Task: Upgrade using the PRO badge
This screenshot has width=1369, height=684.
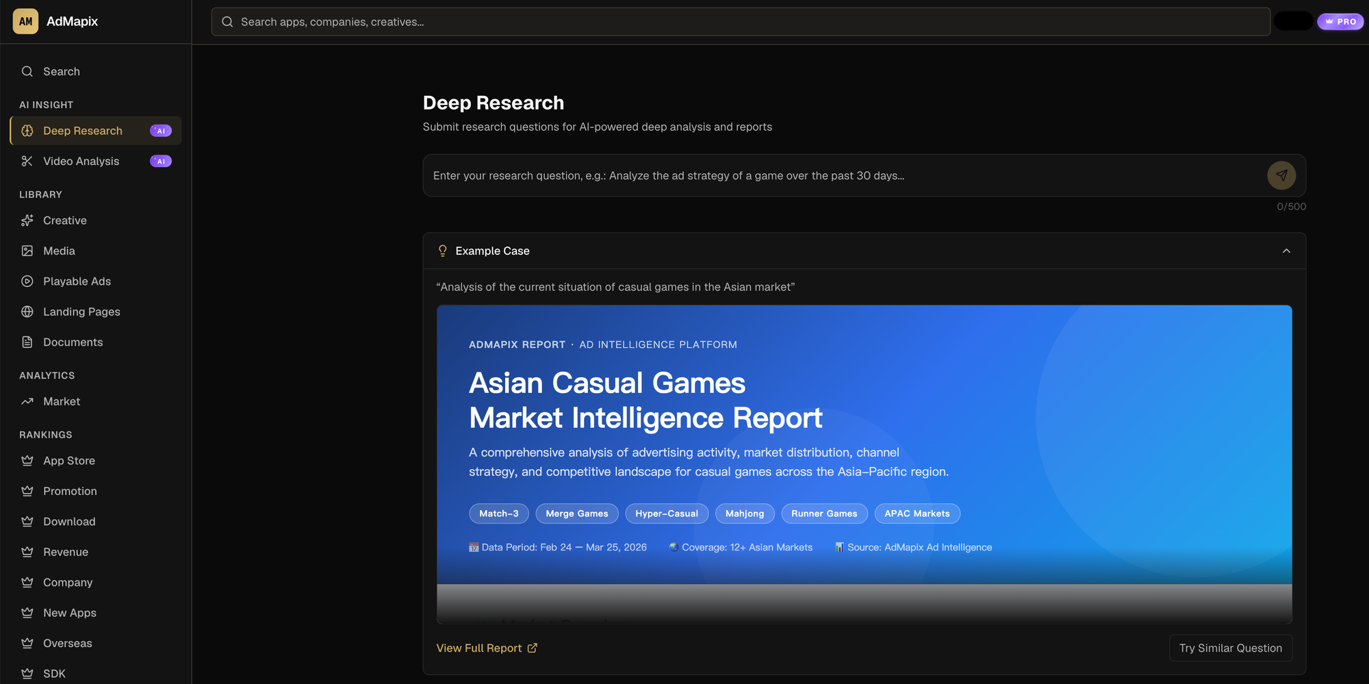Action: pyautogui.click(x=1340, y=21)
